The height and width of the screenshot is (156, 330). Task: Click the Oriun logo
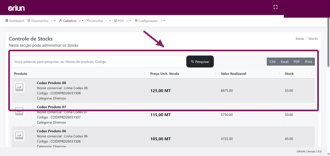click(16, 8)
